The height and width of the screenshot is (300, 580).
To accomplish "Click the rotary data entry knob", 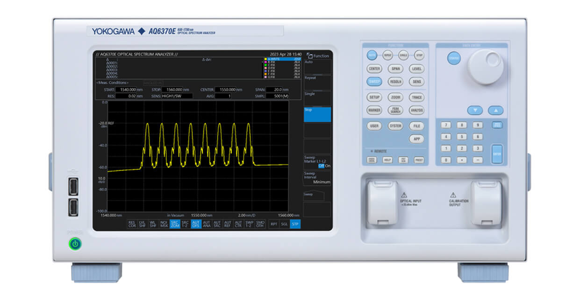I will tap(486, 67).
